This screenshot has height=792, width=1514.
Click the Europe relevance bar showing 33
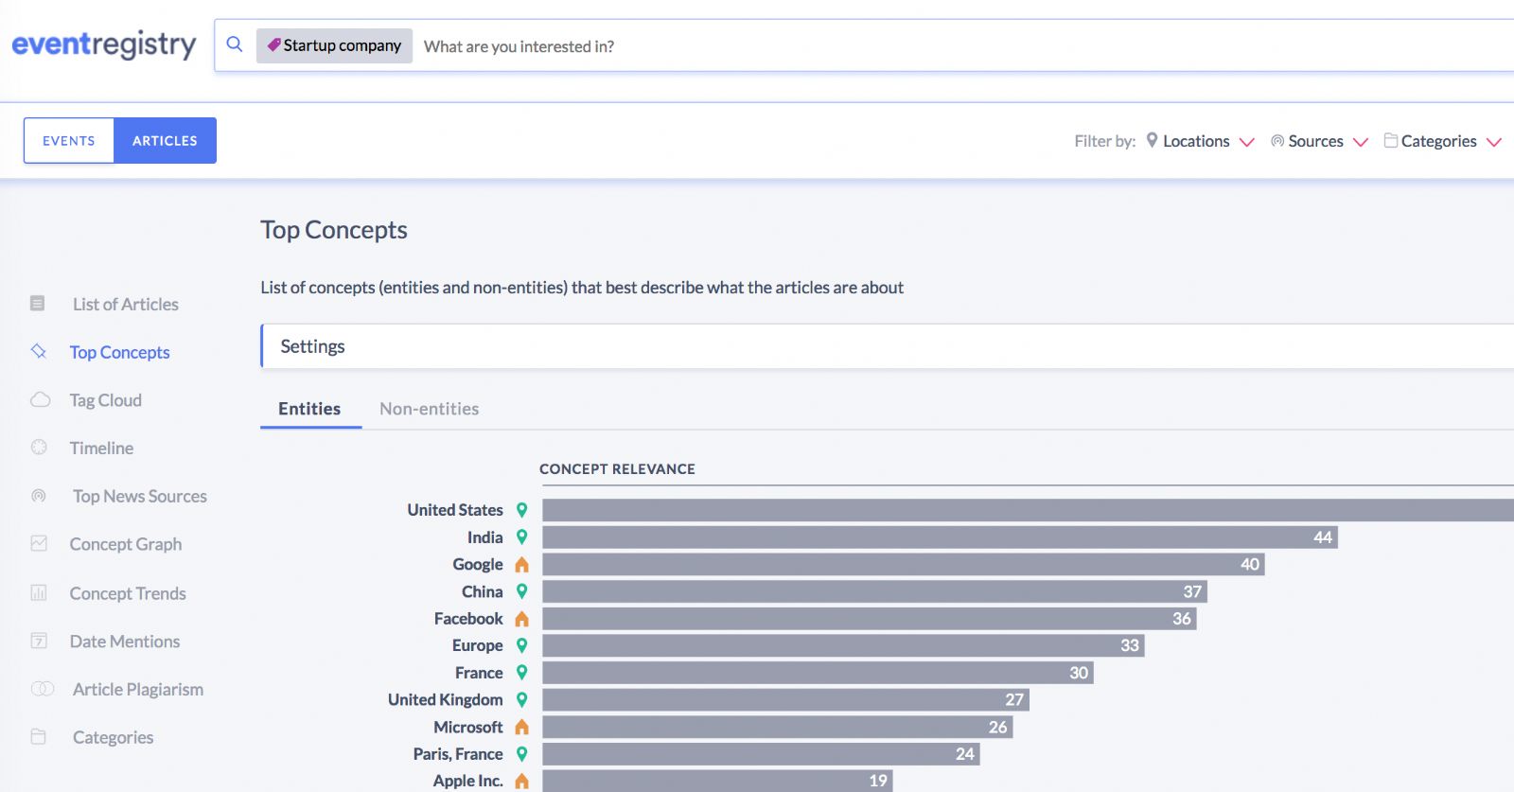(x=844, y=645)
